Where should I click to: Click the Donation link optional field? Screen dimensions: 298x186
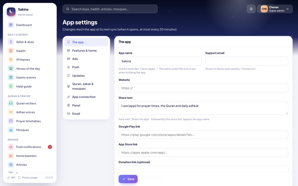coord(203,169)
